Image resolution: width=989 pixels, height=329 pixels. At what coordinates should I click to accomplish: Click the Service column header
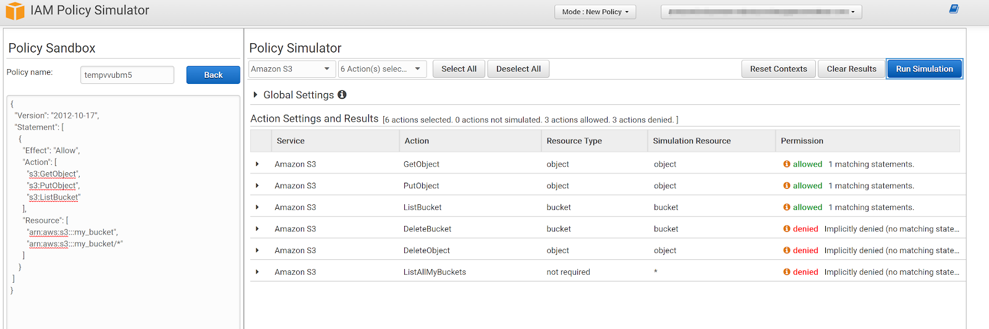point(335,141)
